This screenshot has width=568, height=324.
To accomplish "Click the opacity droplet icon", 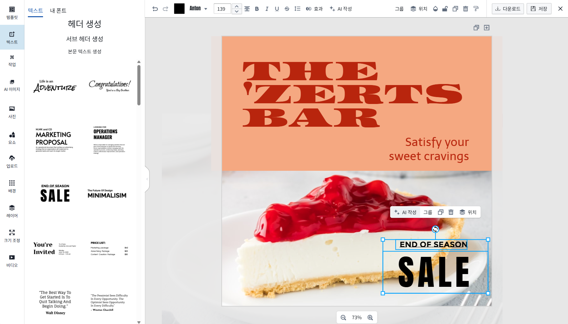I will coord(435,9).
